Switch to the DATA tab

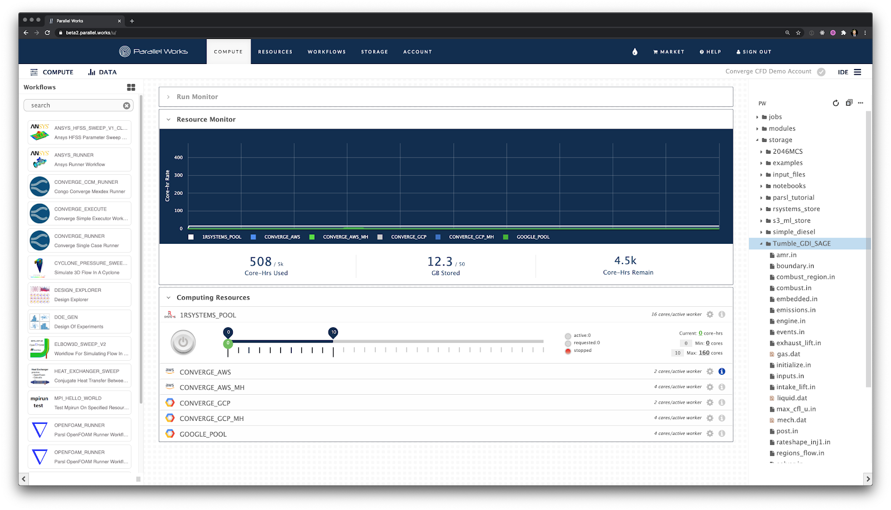pyautogui.click(x=102, y=72)
